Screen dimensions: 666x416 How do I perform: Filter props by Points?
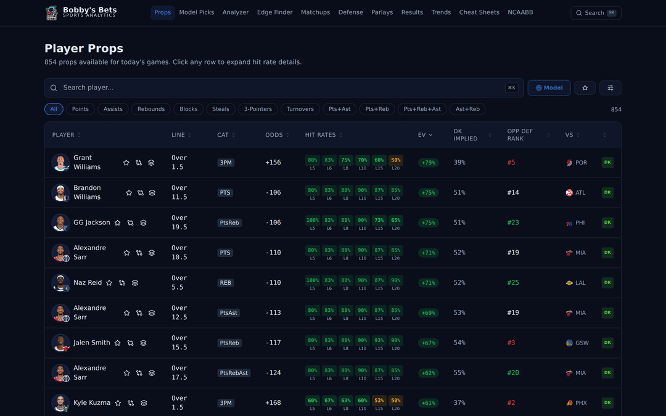80,109
